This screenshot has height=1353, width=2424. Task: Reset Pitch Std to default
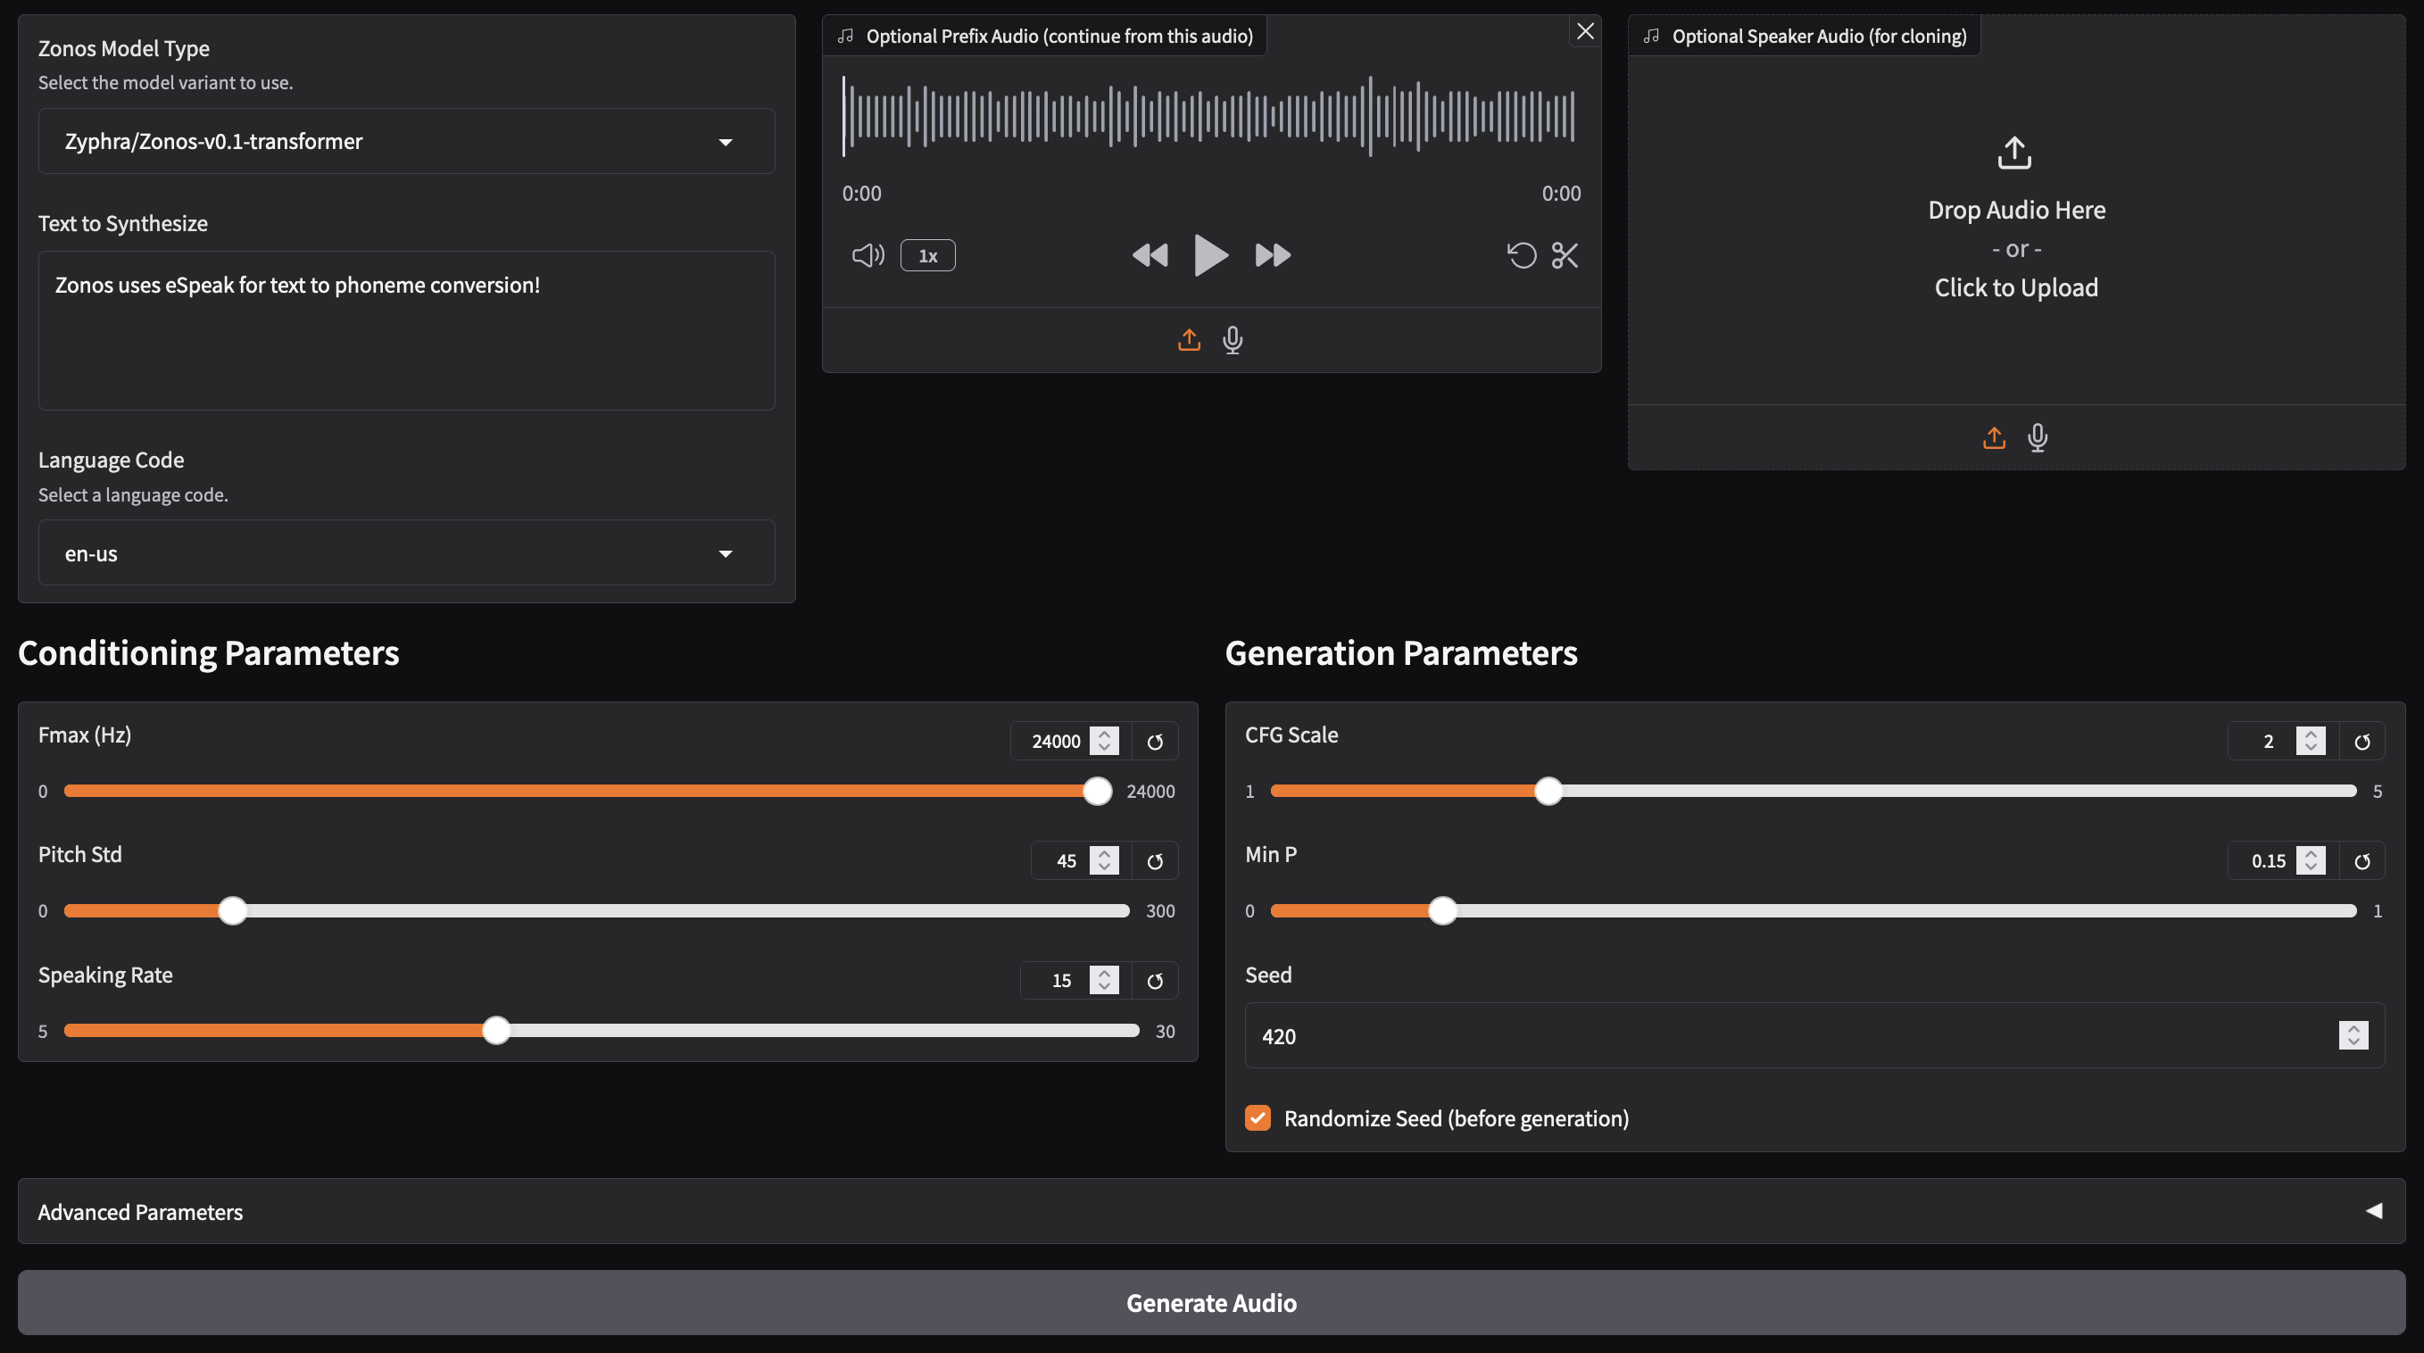tap(1155, 861)
